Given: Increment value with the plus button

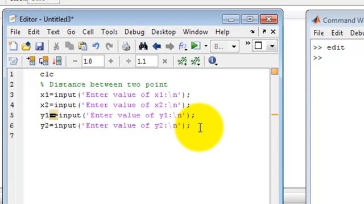Looking at the screenshot, I should pos(111,61).
